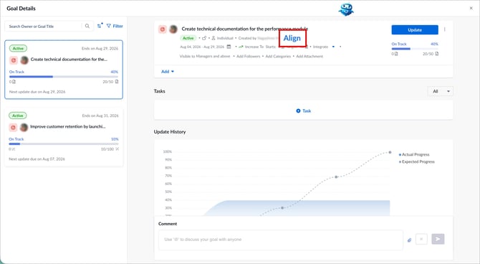Send the comment with arrow button
The image size is (480, 264).
[x=438, y=239]
